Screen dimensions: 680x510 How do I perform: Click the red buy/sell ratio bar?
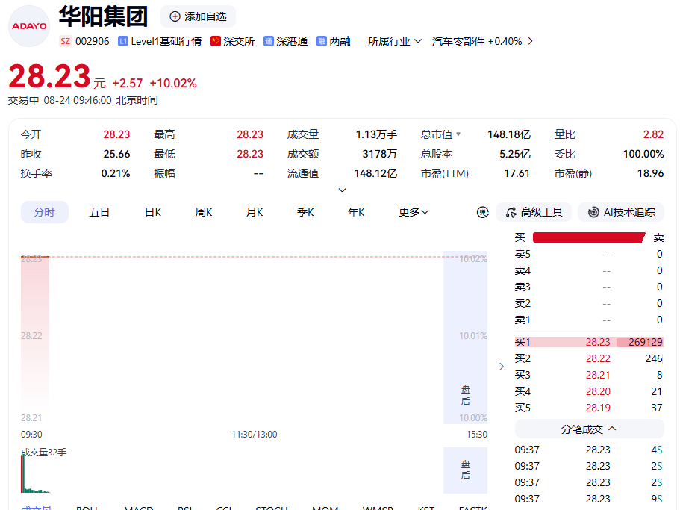pos(589,237)
